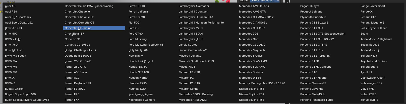Screen dimensions: 406x104
Task: Select Ferrari 250 GT SWB
Action: pos(78,61)
